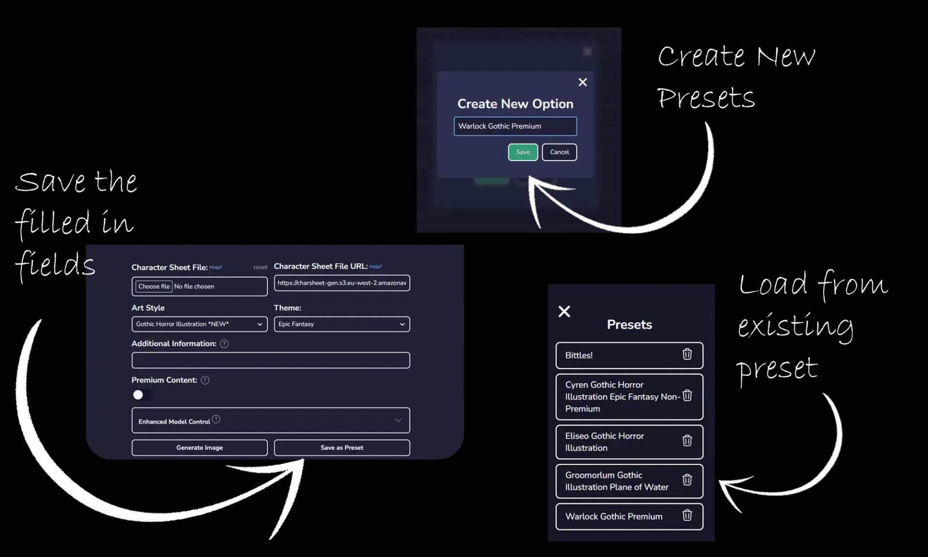928x557 pixels.
Task: Save the Warlock Gothic Premium option
Action: (x=522, y=152)
